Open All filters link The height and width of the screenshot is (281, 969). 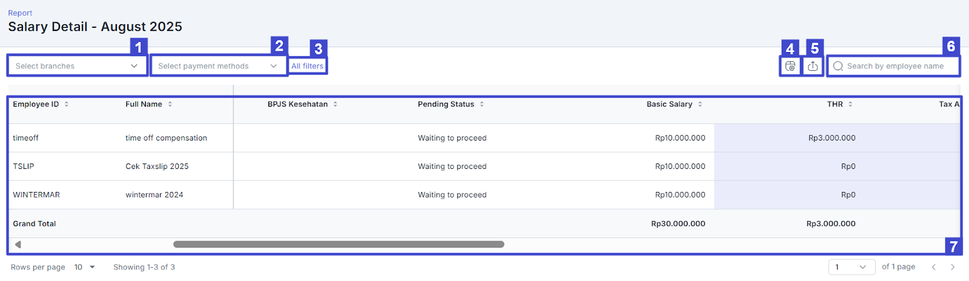click(x=308, y=66)
